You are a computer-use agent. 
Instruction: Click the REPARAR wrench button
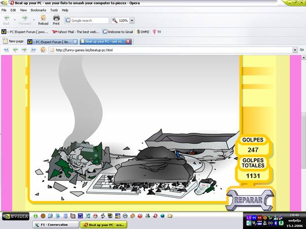click(248, 199)
